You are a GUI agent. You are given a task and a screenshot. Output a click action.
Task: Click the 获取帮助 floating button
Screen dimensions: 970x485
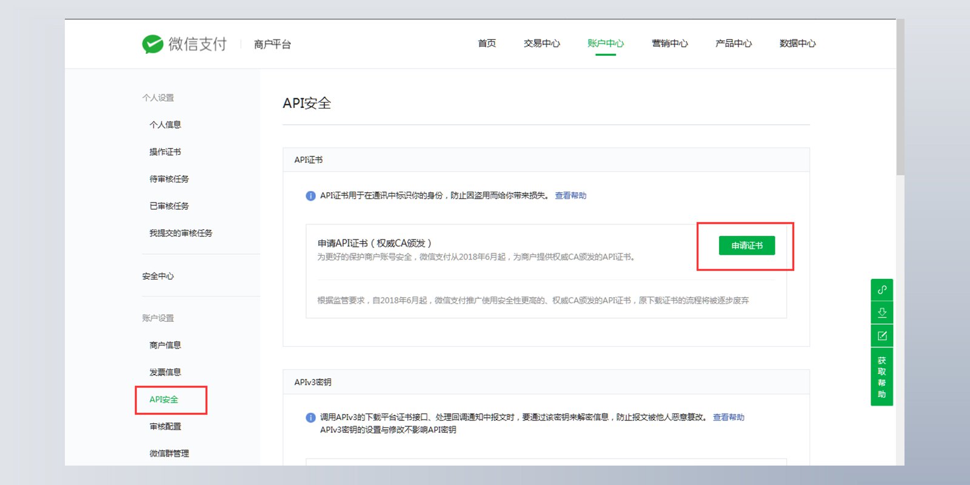click(882, 377)
